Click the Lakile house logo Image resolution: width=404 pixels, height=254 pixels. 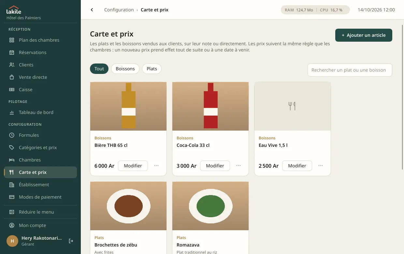click(14, 10)
